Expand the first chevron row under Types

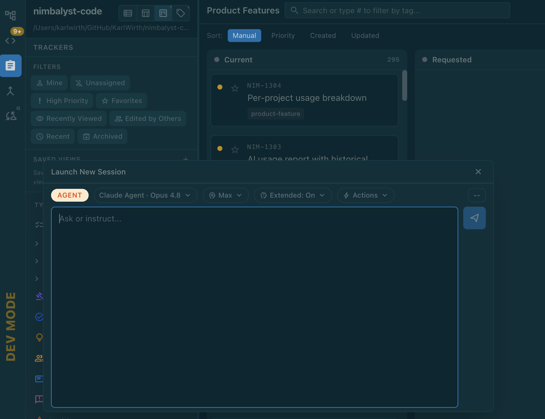[x=37, y=244]
